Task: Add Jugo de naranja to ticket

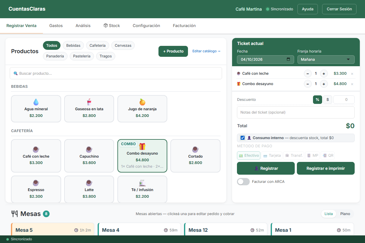Action: pos(142,109)
